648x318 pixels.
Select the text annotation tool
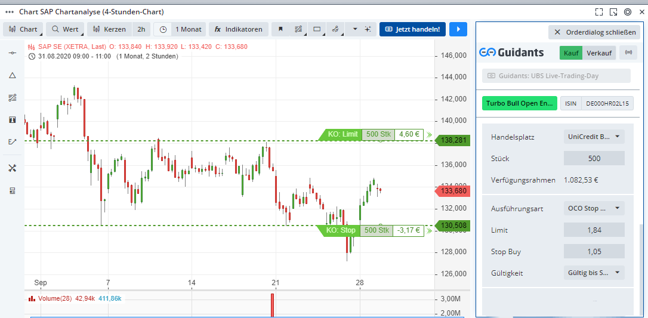(x=13, y=120)
